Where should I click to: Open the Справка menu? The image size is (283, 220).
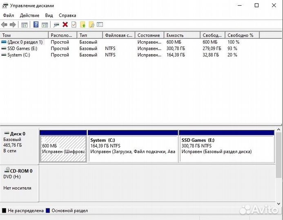pyautogui.click(x=67, y=15)
